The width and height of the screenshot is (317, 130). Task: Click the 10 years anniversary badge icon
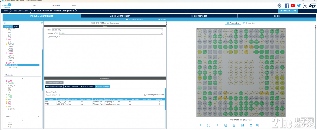click(279, 6)
